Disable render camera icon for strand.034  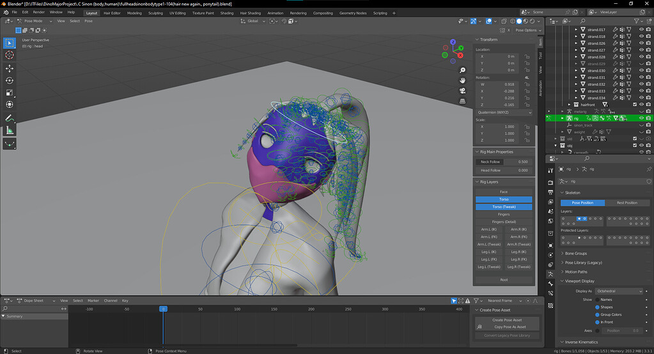[x=648, y=98]
